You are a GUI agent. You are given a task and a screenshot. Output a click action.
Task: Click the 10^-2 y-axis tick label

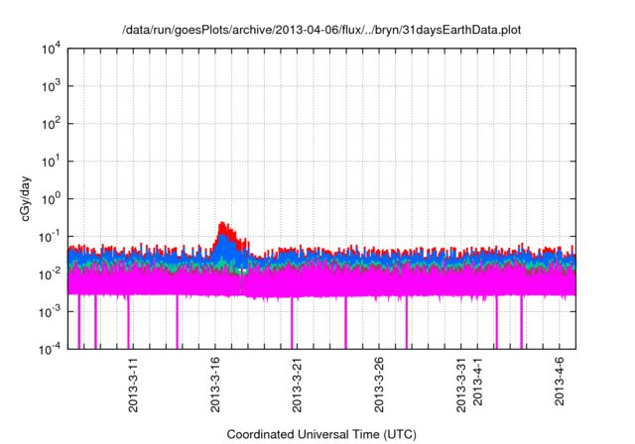(50, 275)
